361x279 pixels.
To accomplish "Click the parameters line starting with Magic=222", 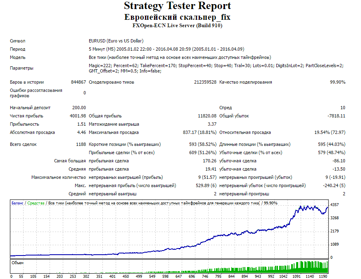I will pos(216,66).
